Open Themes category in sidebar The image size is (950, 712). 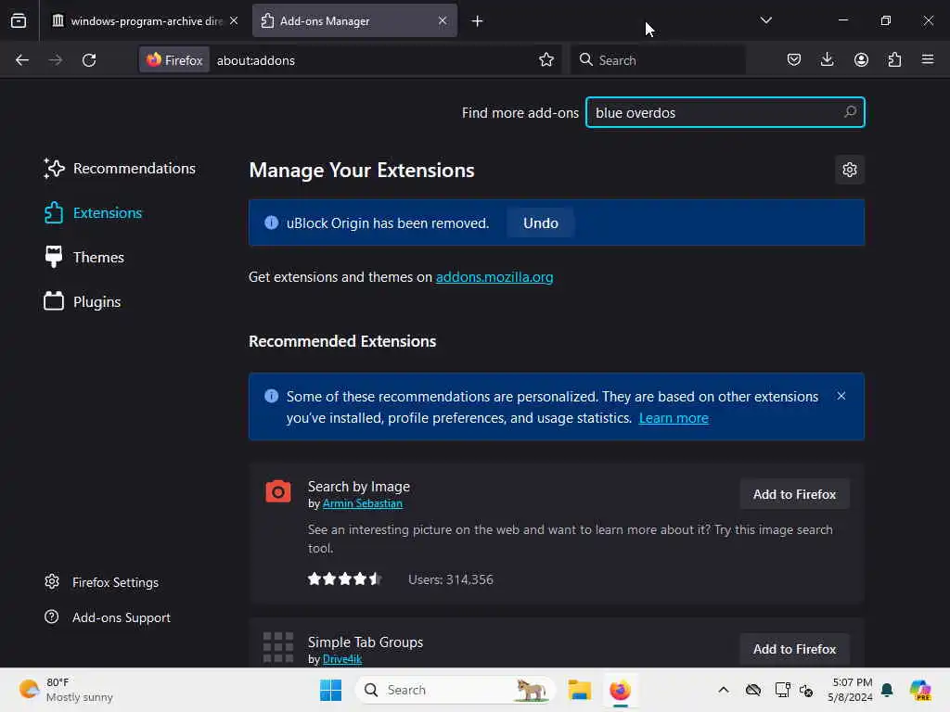click(x=83, y=258)
